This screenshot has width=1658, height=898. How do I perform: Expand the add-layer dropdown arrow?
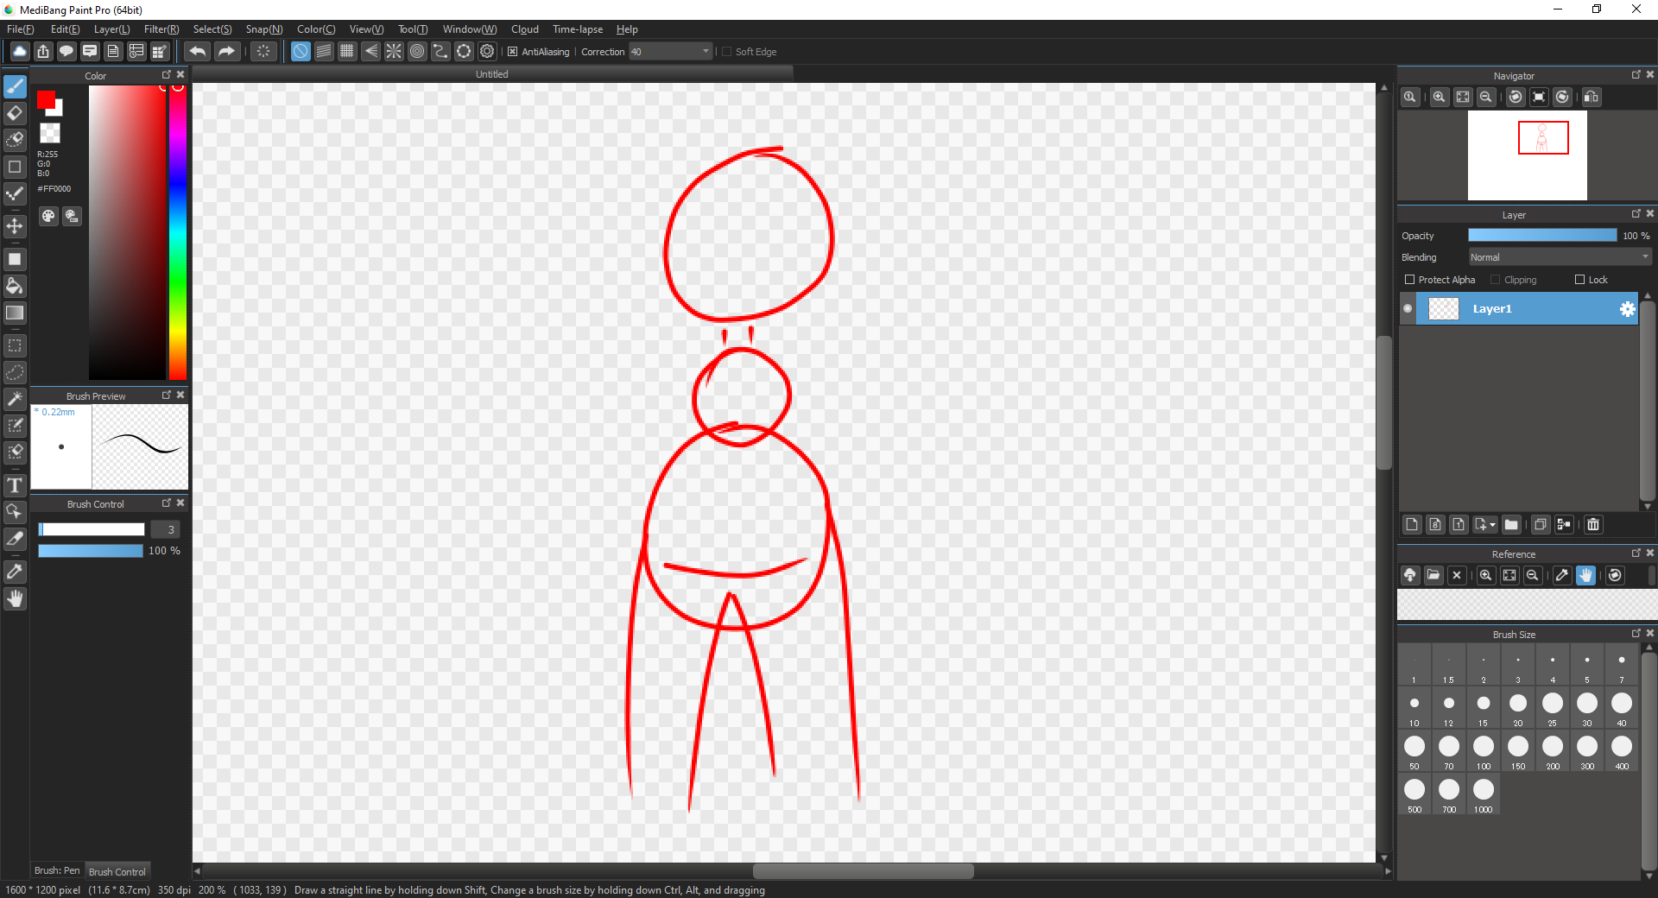[1492, 525]
